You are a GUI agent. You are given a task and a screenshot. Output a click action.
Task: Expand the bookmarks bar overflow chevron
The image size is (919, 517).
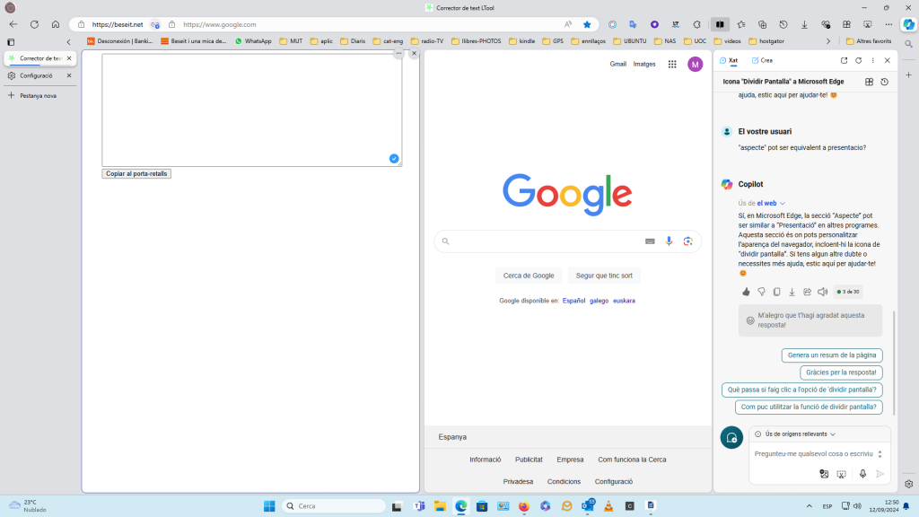(827, 41)
